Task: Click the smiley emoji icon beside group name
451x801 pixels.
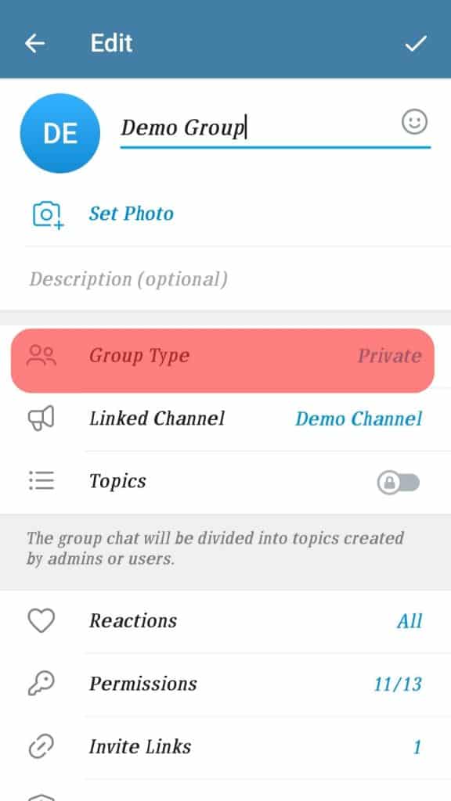Action: [414, 122]
